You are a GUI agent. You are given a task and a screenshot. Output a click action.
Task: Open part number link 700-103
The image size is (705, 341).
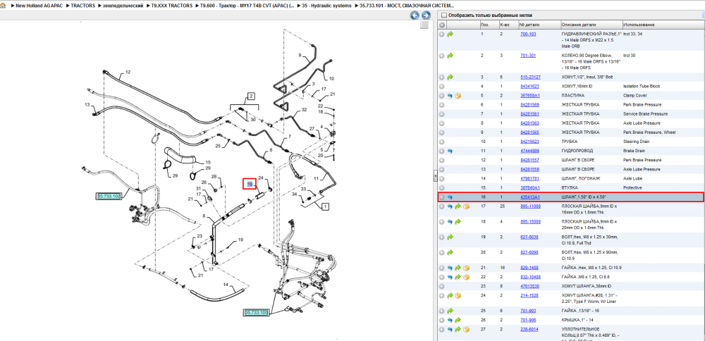coord(528,34)
